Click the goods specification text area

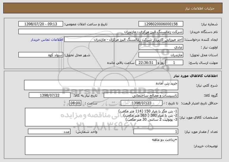coord(101,117)
